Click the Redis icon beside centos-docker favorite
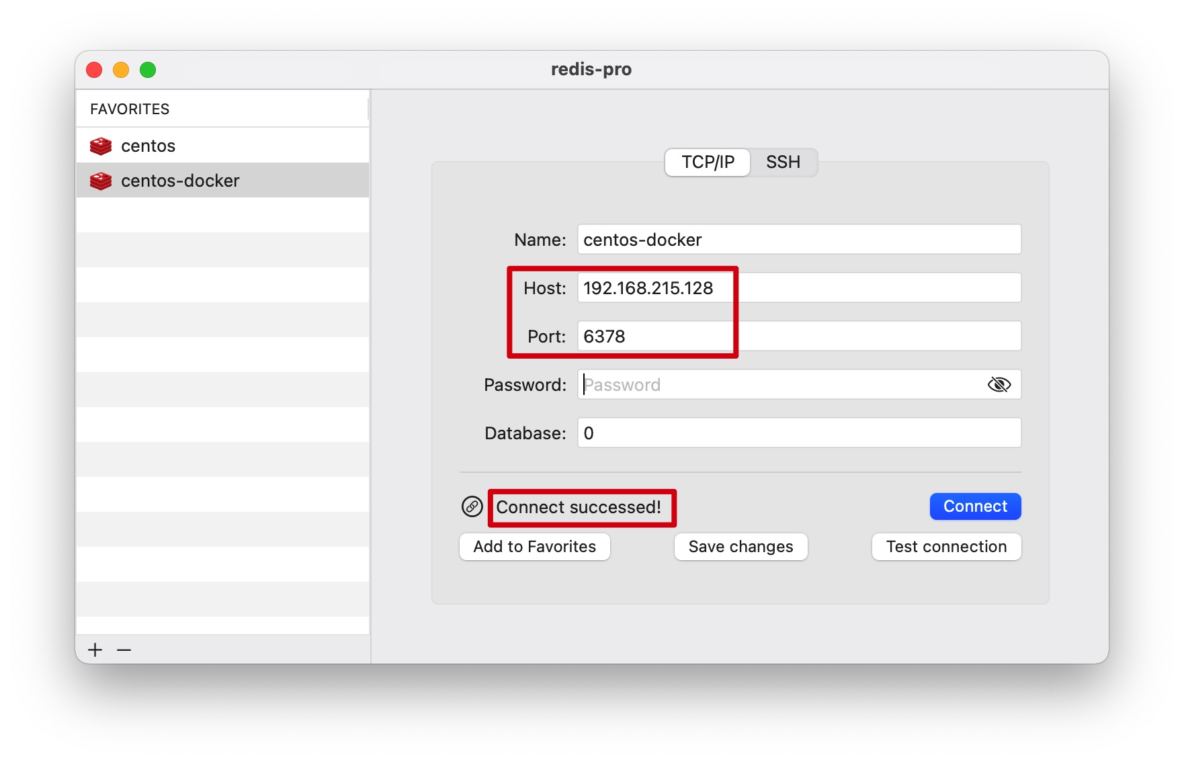This screenshot has height=763, width=1184. click(101, 181)
